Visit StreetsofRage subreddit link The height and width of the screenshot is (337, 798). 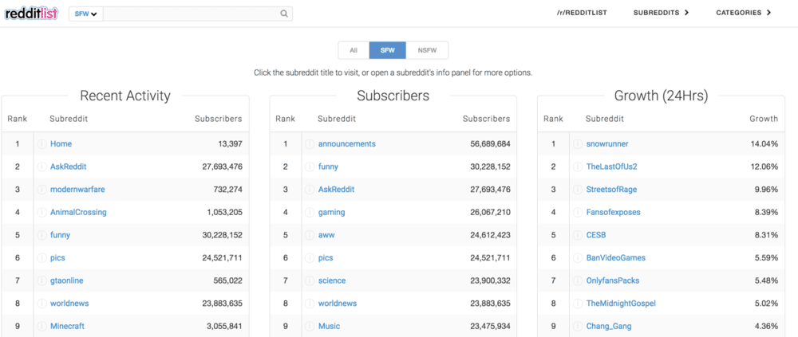coord(611,190)
